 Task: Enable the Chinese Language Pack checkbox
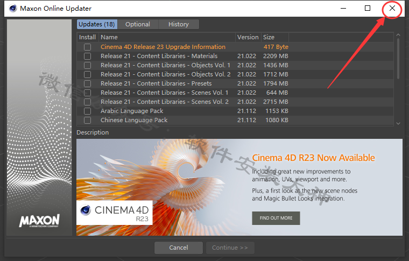click(87, 120)
